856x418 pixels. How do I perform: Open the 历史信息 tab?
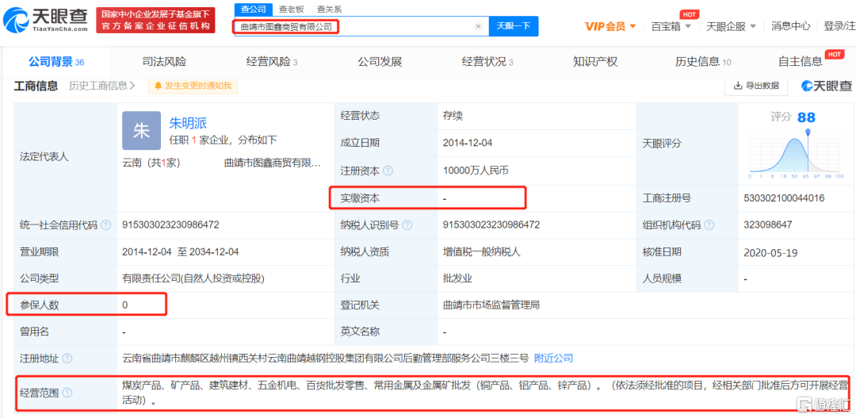click(703, 62)
